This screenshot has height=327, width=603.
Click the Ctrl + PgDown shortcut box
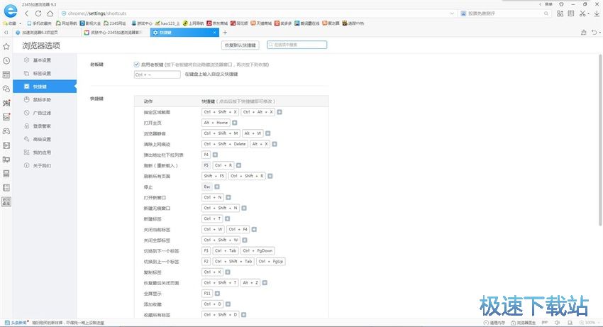tap(258, 250)
